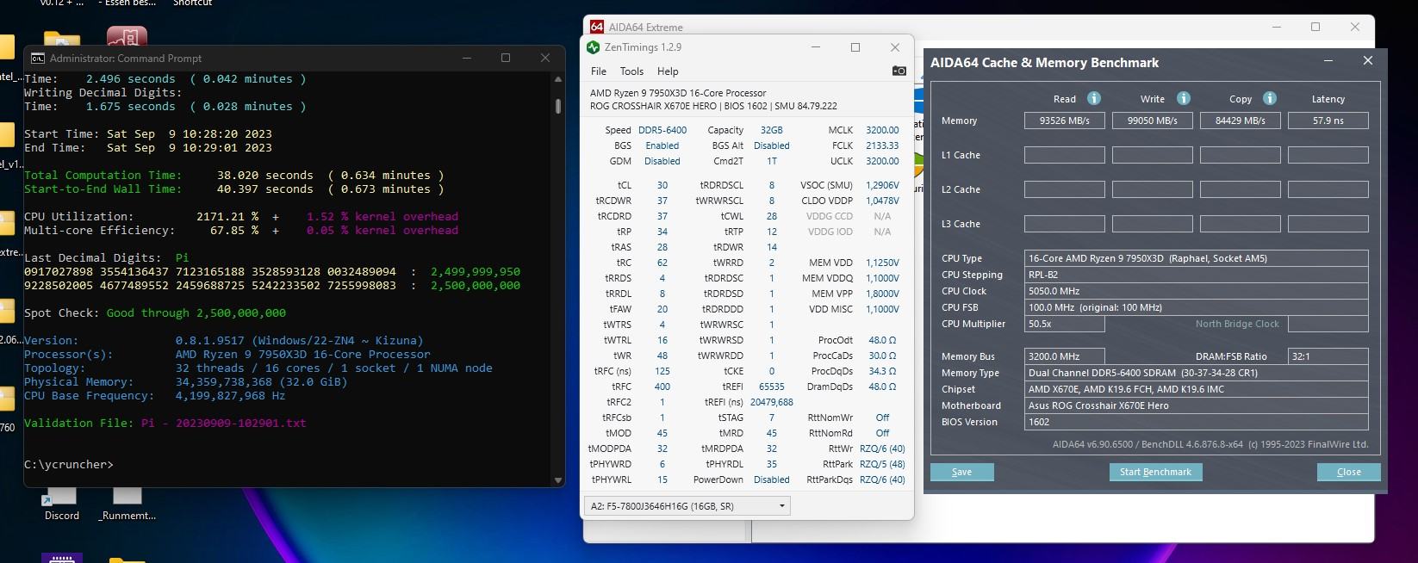Click the empty L2 Cache Write field
The width and height of the screenshot is (1418, 563).
(x=1153, y=189)
